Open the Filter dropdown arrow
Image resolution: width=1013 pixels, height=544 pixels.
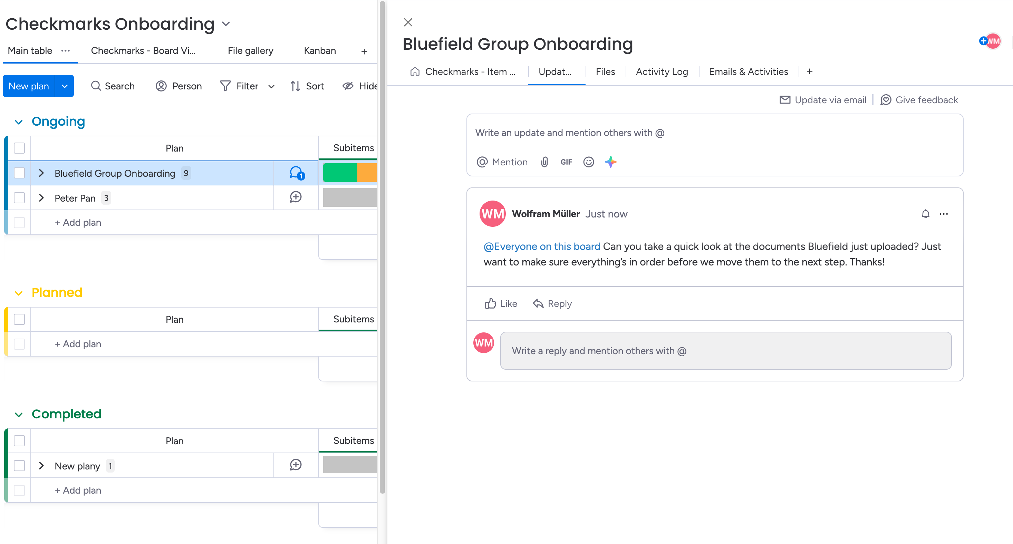coord(271,87)
